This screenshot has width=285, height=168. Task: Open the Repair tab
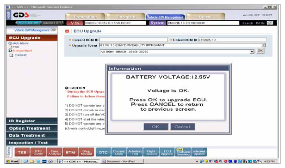pyautogui.click(x=205, y=17)
